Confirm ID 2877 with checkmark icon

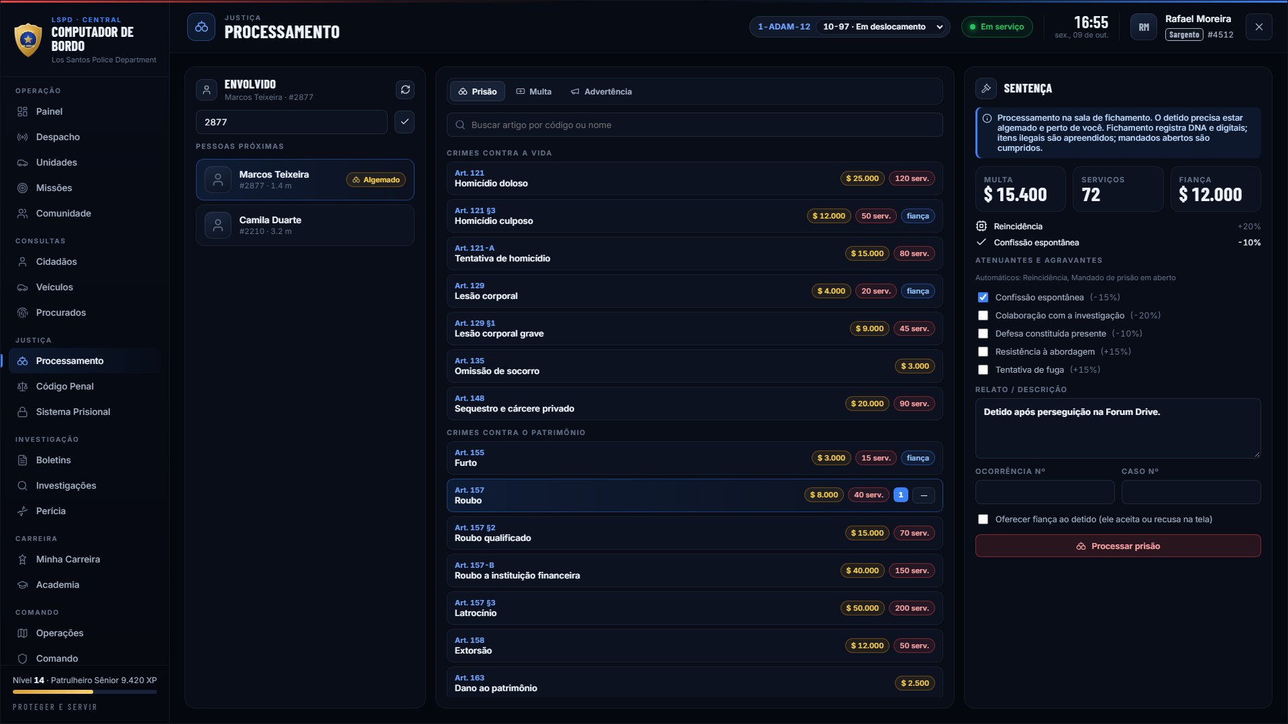pyautogui.click(x=405, y=122)
